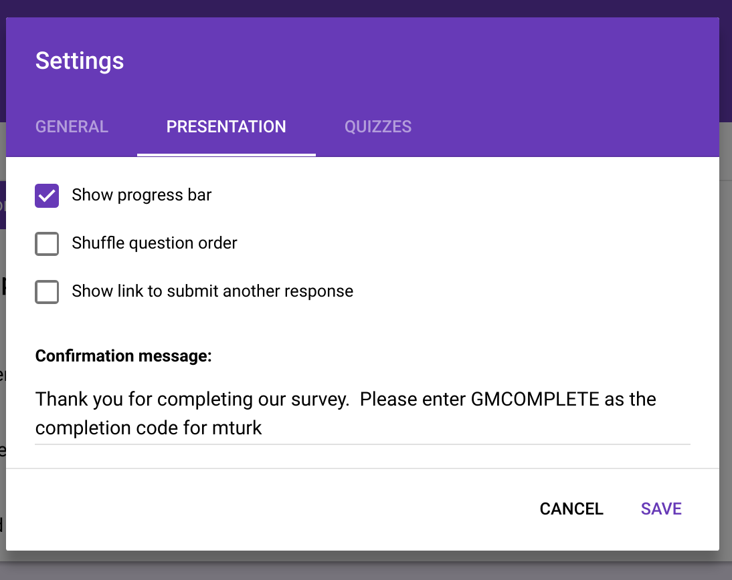Click the 'Show progress bar' label text
Viewport: 732px width, 580px height.
coord(142,196)
